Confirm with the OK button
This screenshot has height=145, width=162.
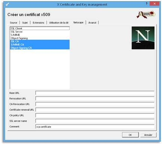click(130, 135)
